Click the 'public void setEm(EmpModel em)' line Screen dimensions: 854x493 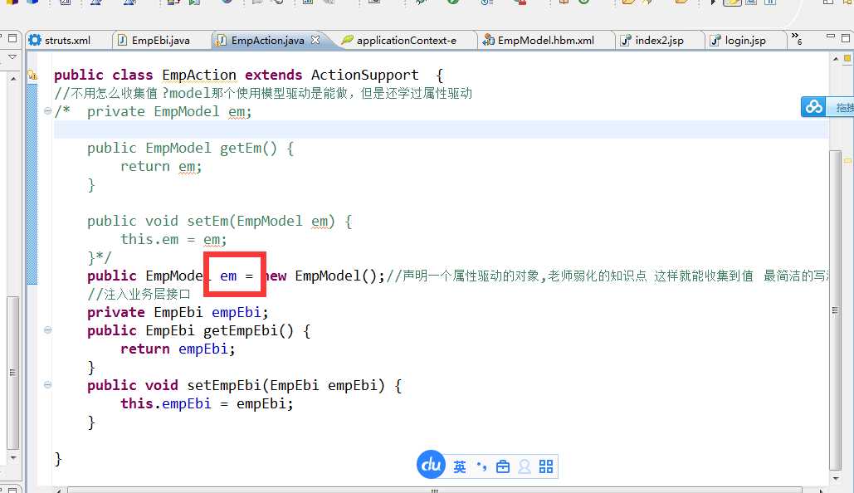pos(219,221)
